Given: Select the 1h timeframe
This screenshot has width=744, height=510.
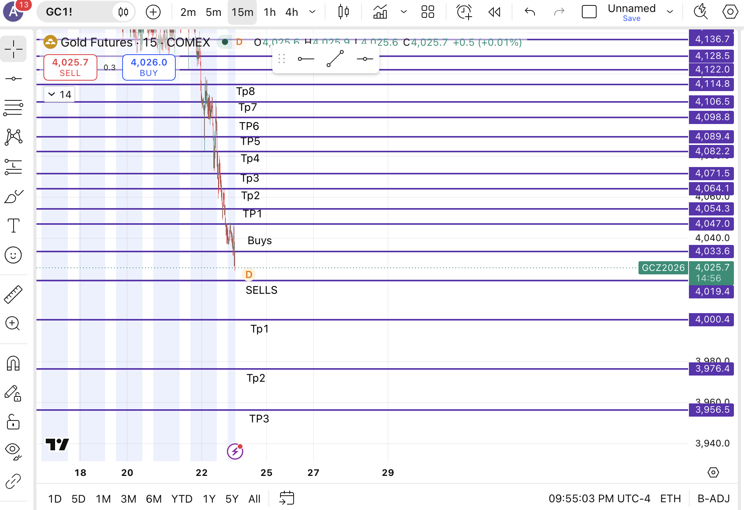Looking at the screenshot, I should pos(270,12).
